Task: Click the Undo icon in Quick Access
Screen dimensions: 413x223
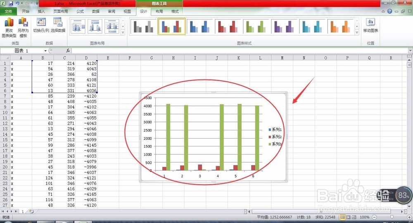Action: tap(17, 3)
